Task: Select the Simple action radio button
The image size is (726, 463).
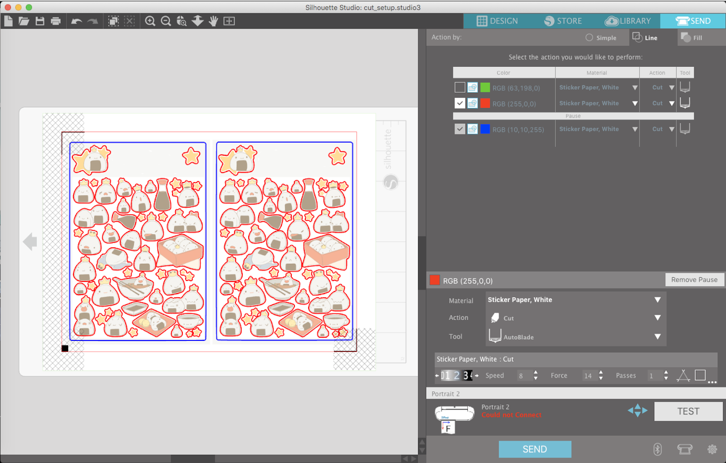Action: [x=589, y=38]
